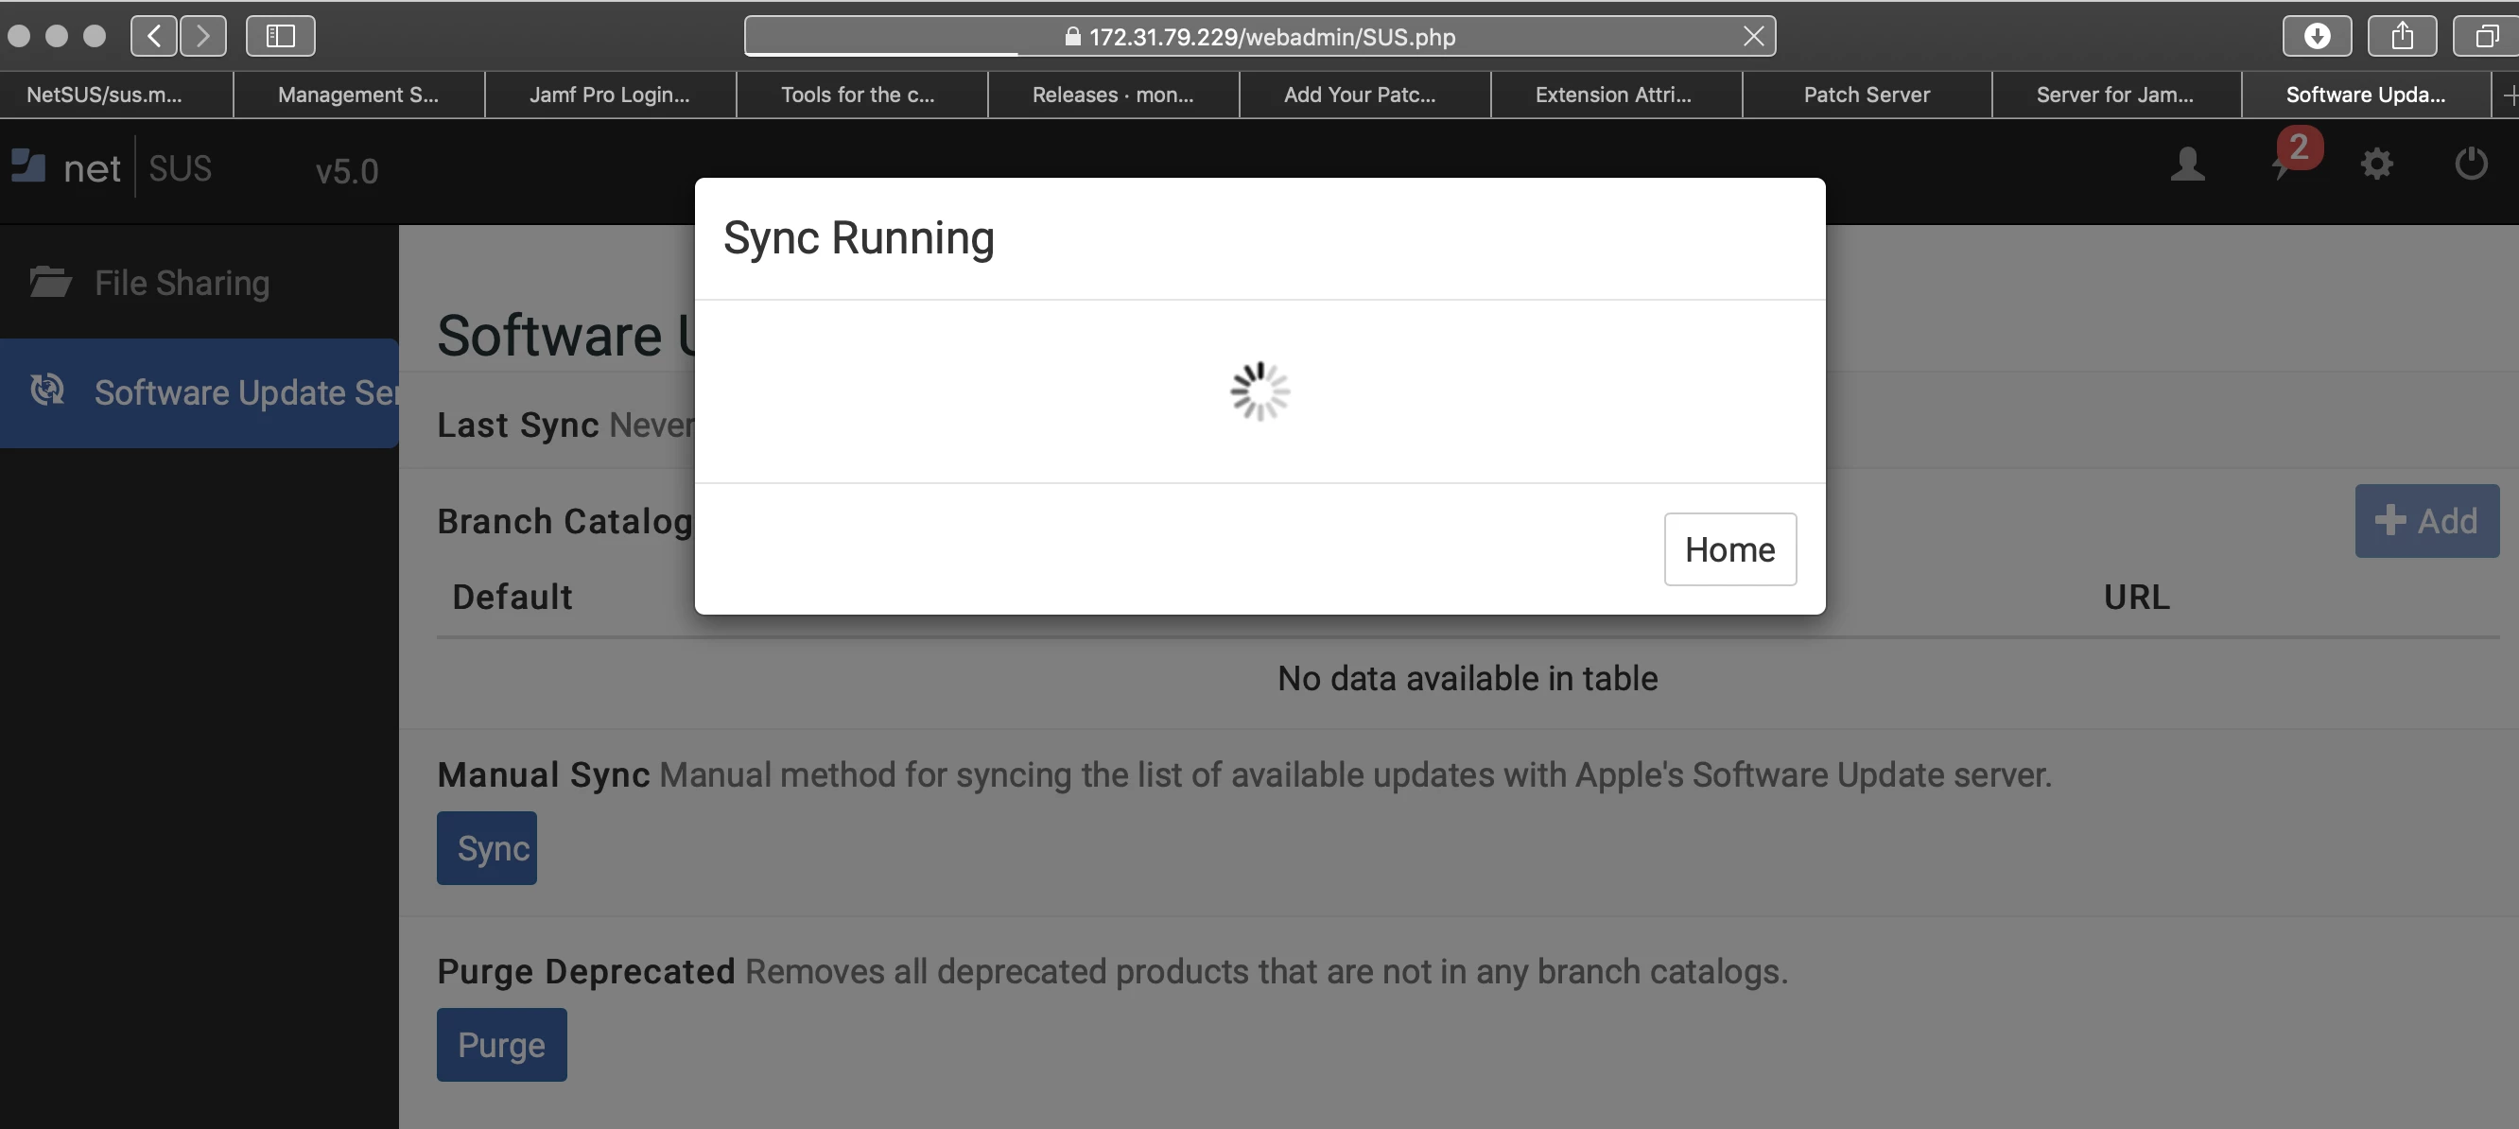
Task: Click the NetSUS logo icon
Action: (x=28, y=167)
